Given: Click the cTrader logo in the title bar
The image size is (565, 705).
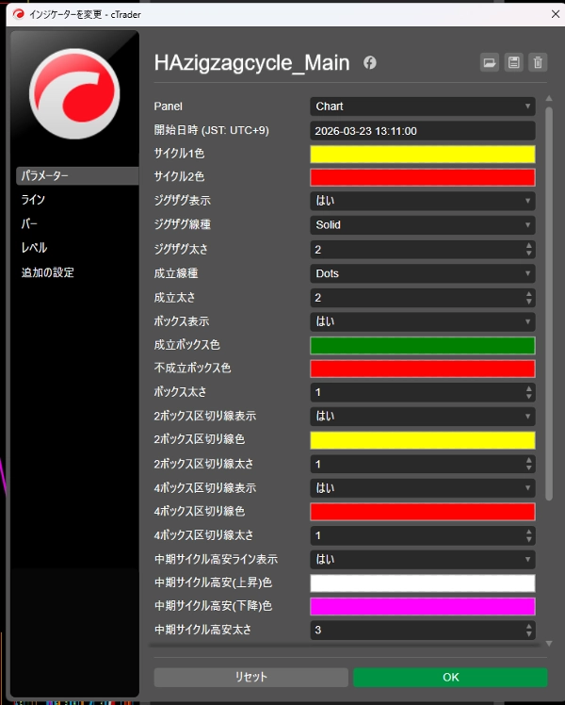Looking at the screenshot, I should click(18, 14).
